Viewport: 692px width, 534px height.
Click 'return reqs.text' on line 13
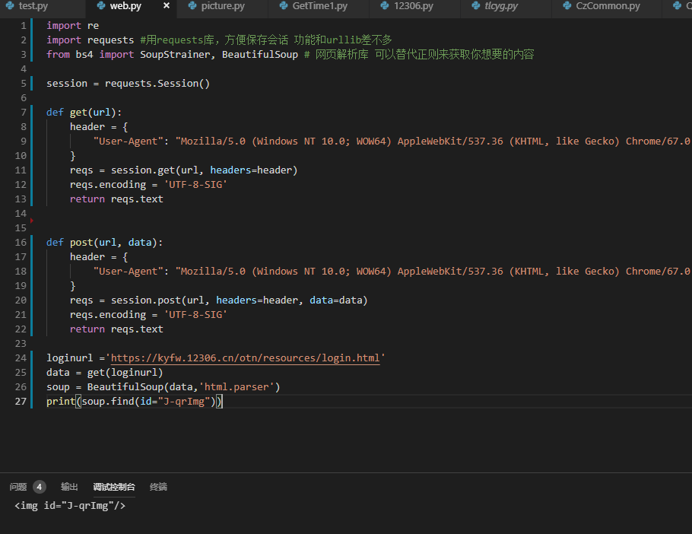[x=116, y=199]
